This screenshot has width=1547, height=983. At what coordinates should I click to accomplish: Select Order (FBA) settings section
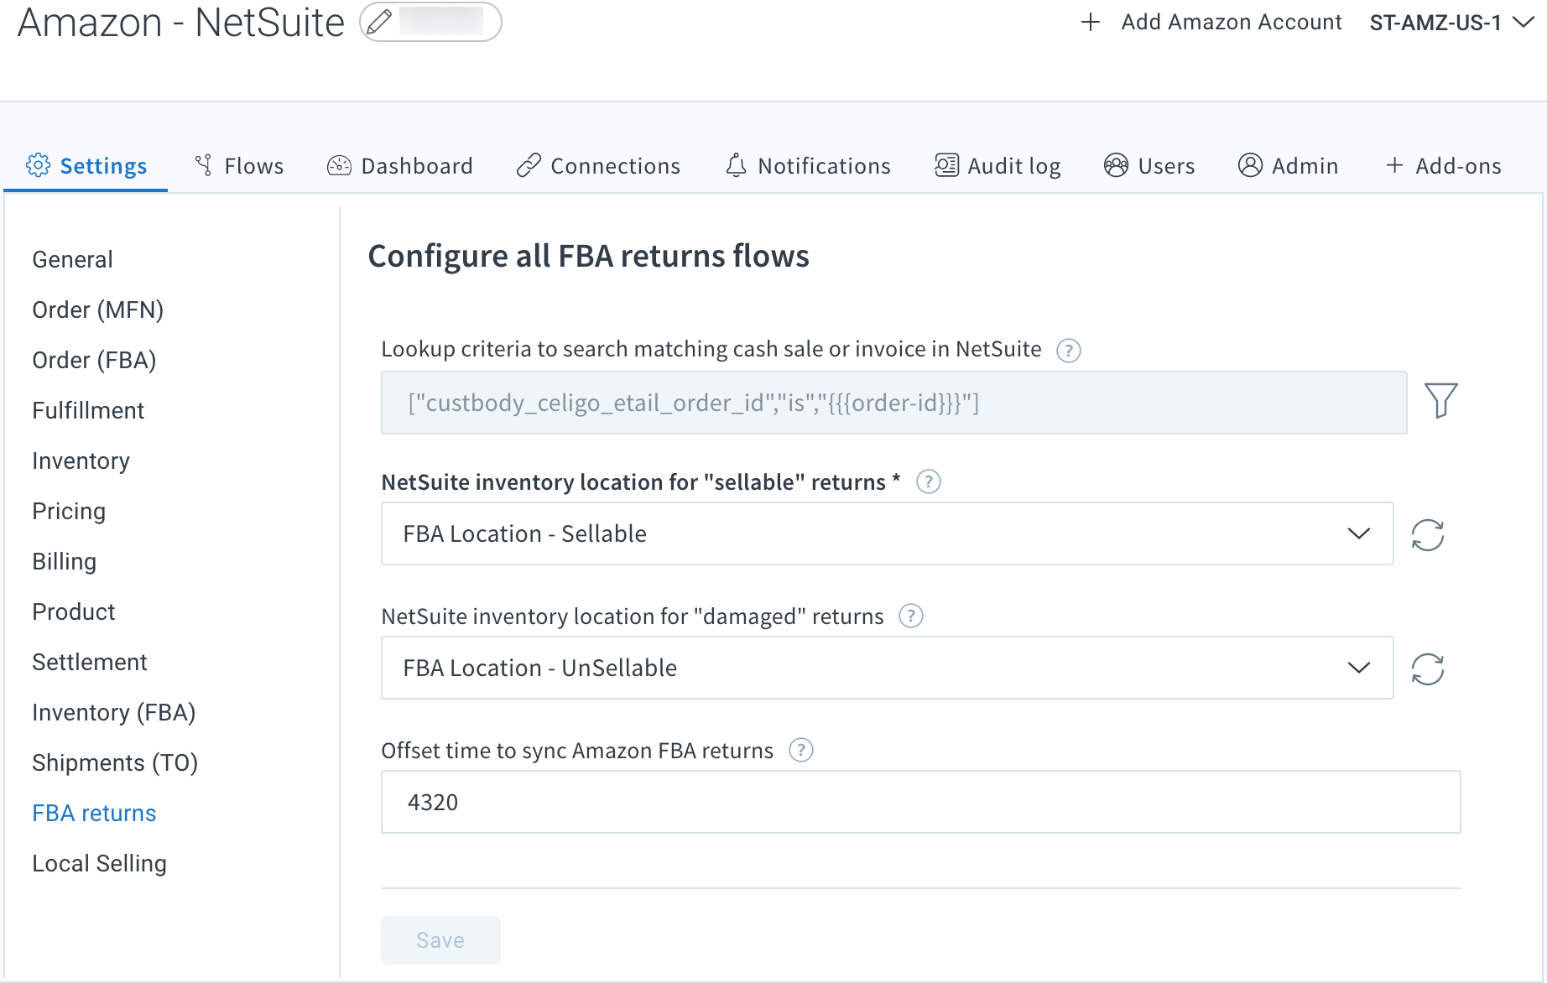95,361
